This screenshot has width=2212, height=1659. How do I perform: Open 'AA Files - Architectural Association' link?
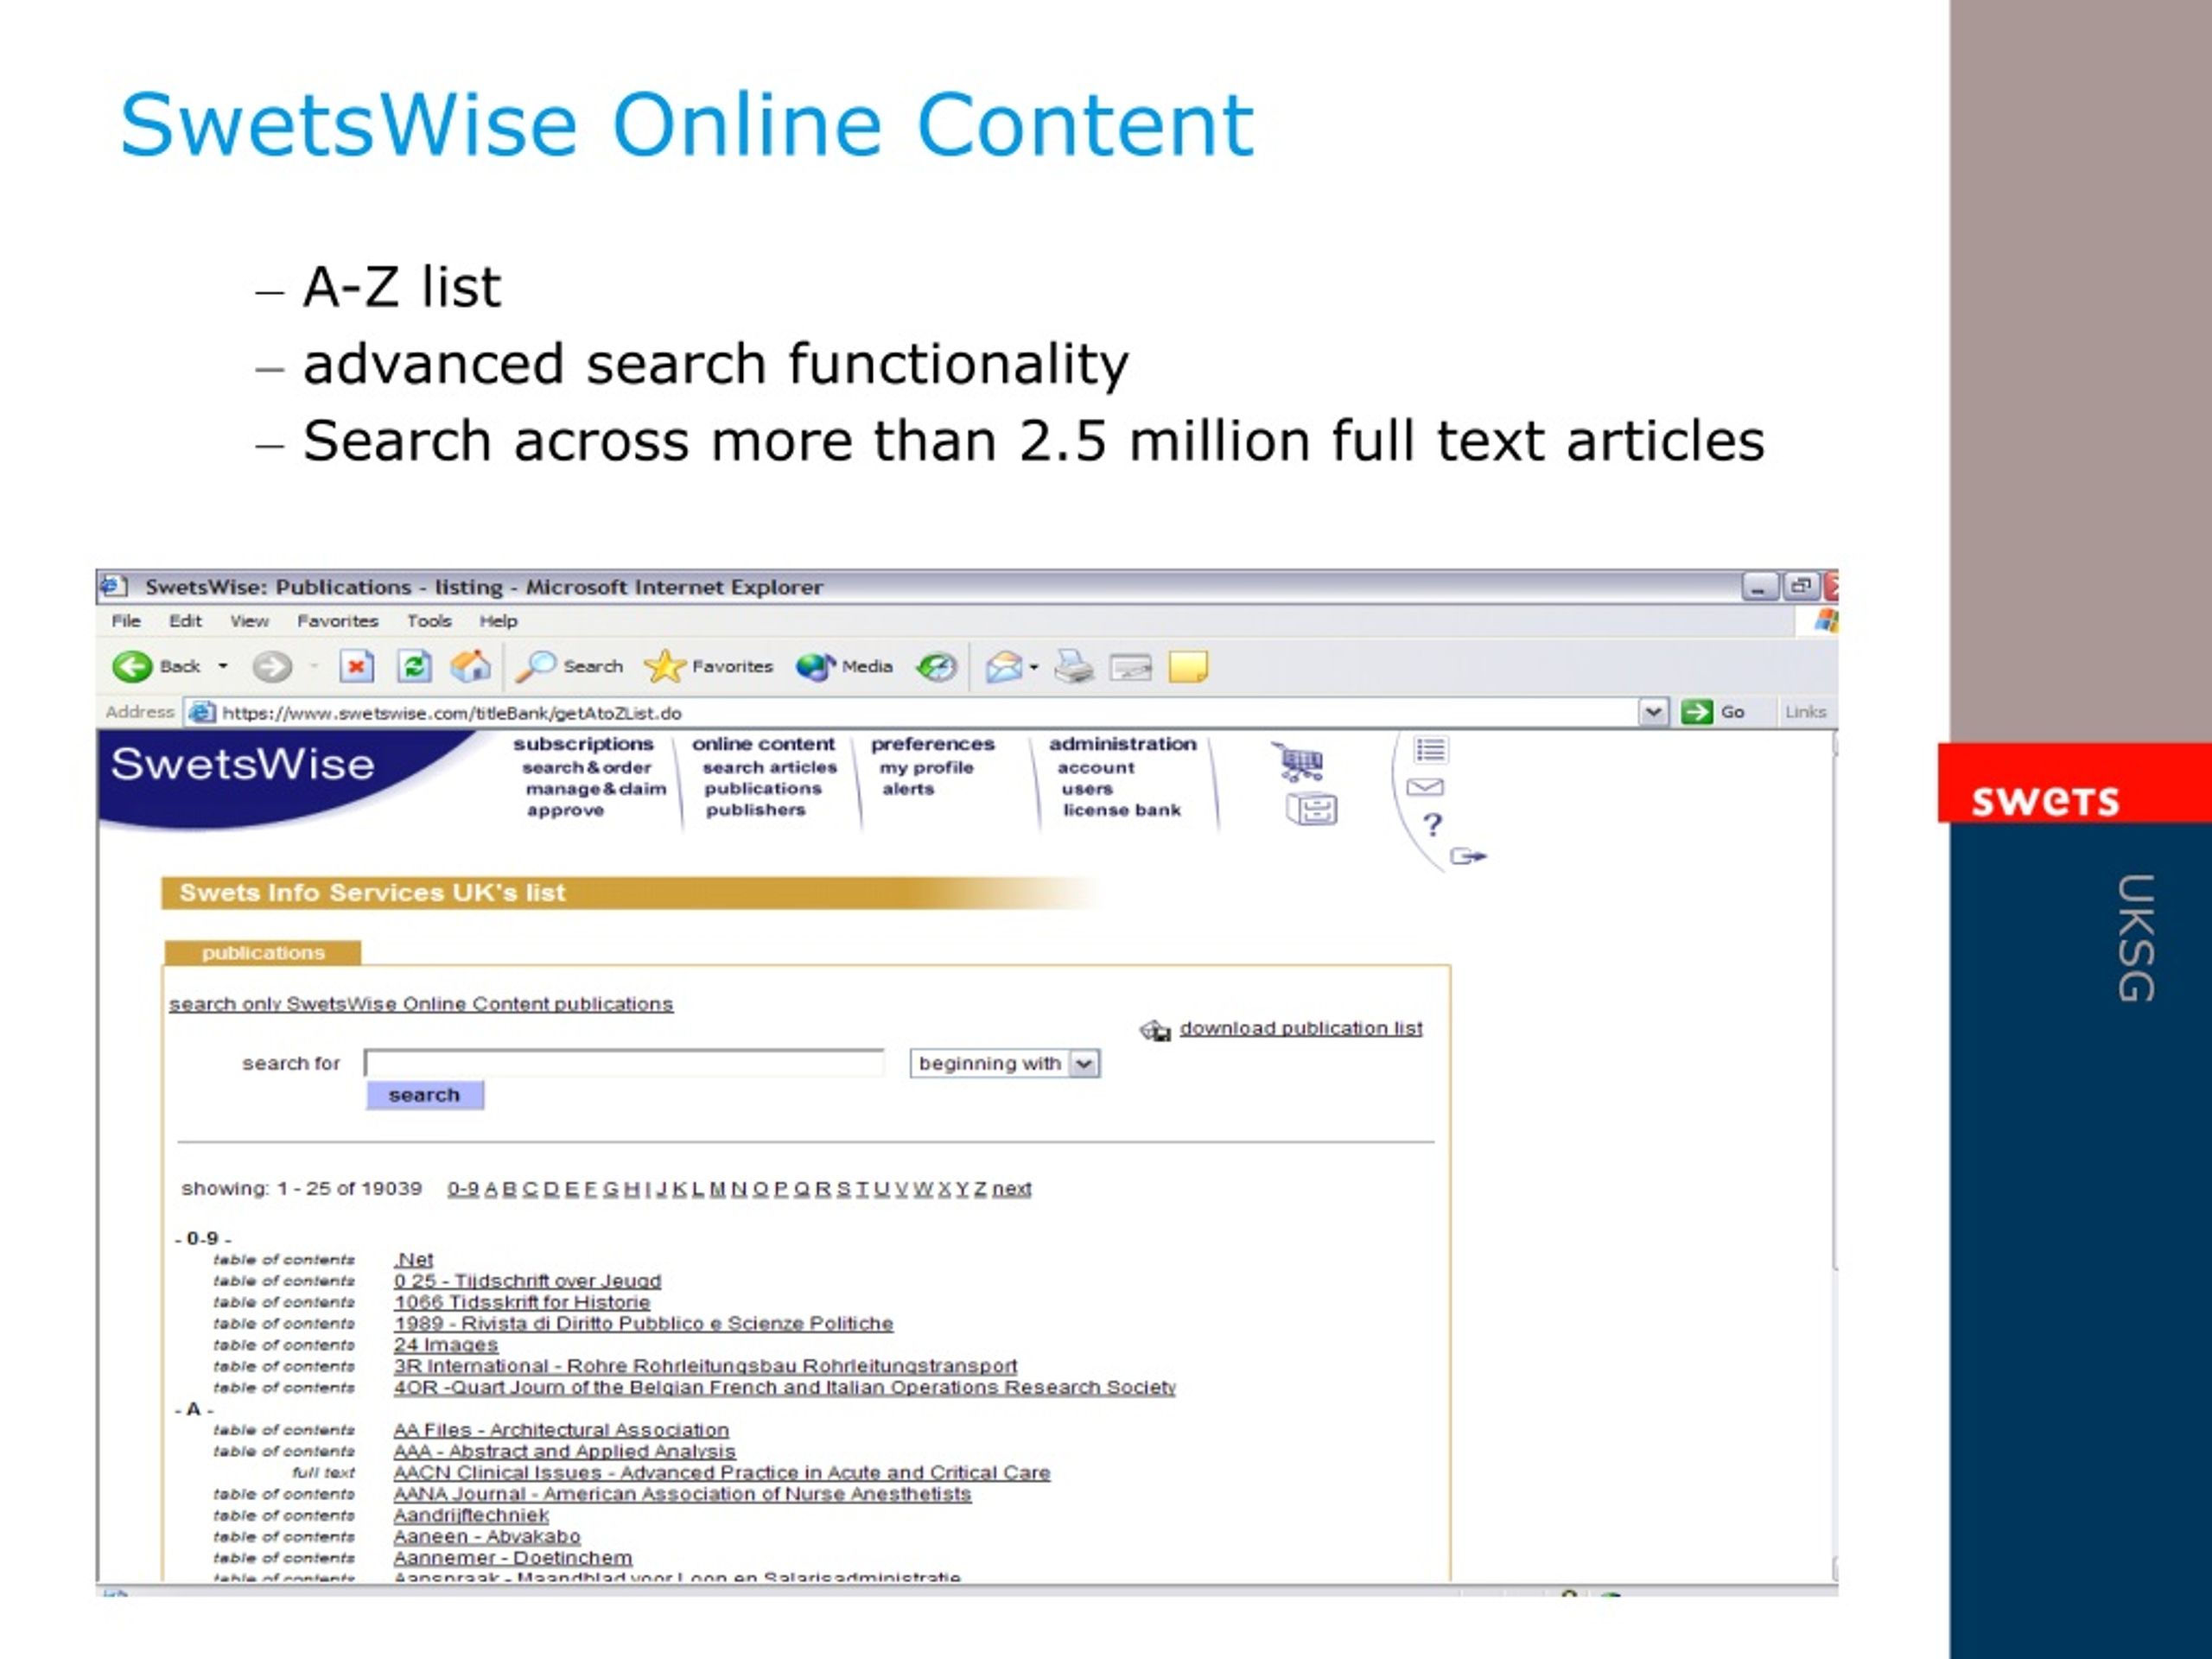coord(561,1430)
